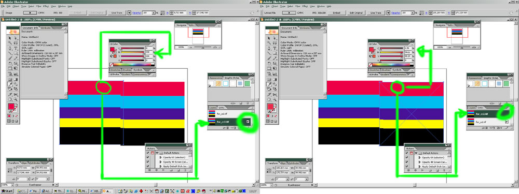Image resolution: width=519 pixels, height=194 pixels.
Task: Collapse Default Actions set in left window
Action: click(x=157, y=153)
